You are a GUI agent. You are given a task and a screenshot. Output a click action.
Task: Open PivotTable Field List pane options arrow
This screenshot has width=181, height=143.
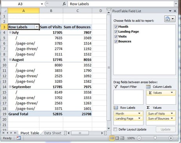[x=170, y=11]
